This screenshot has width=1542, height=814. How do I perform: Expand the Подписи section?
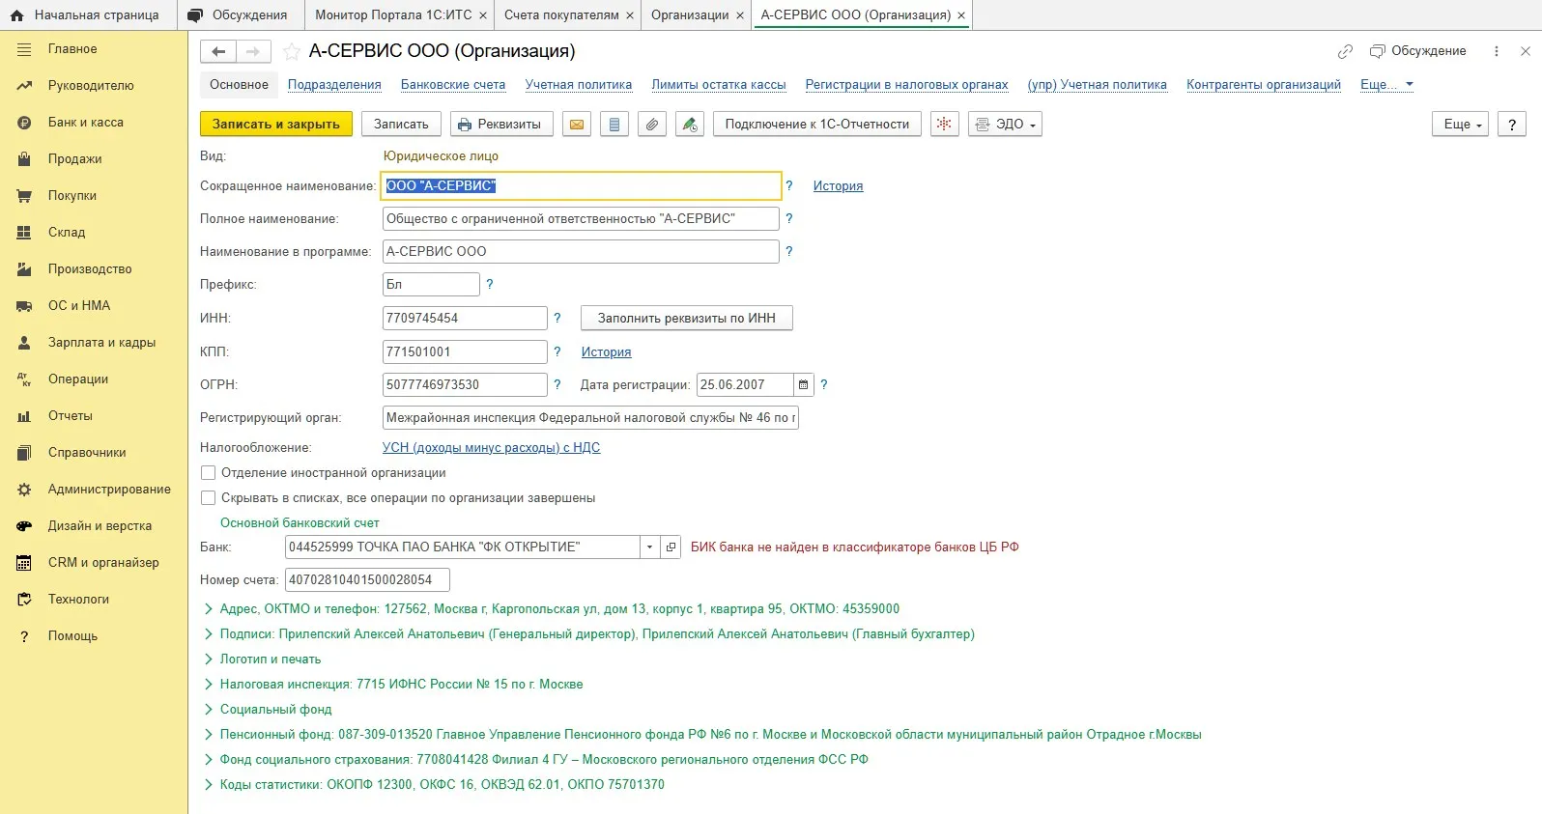point(208,634)
